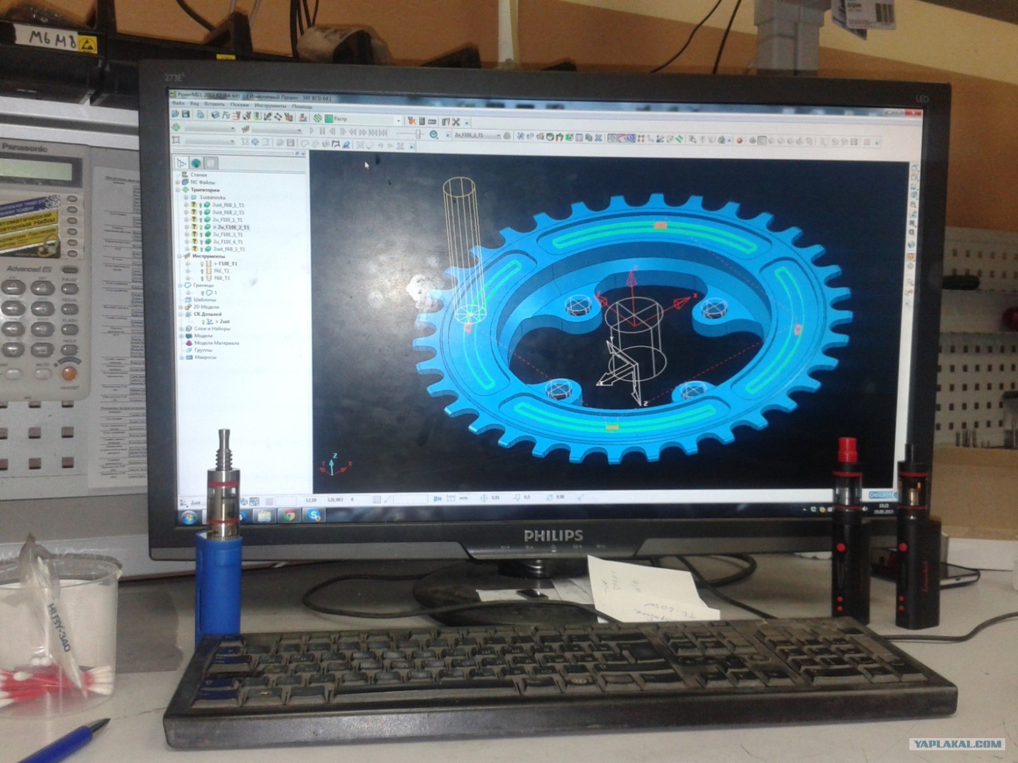Pause the toolpath simulation
This screenshot has height=763, width=1018.
(322, 131)
